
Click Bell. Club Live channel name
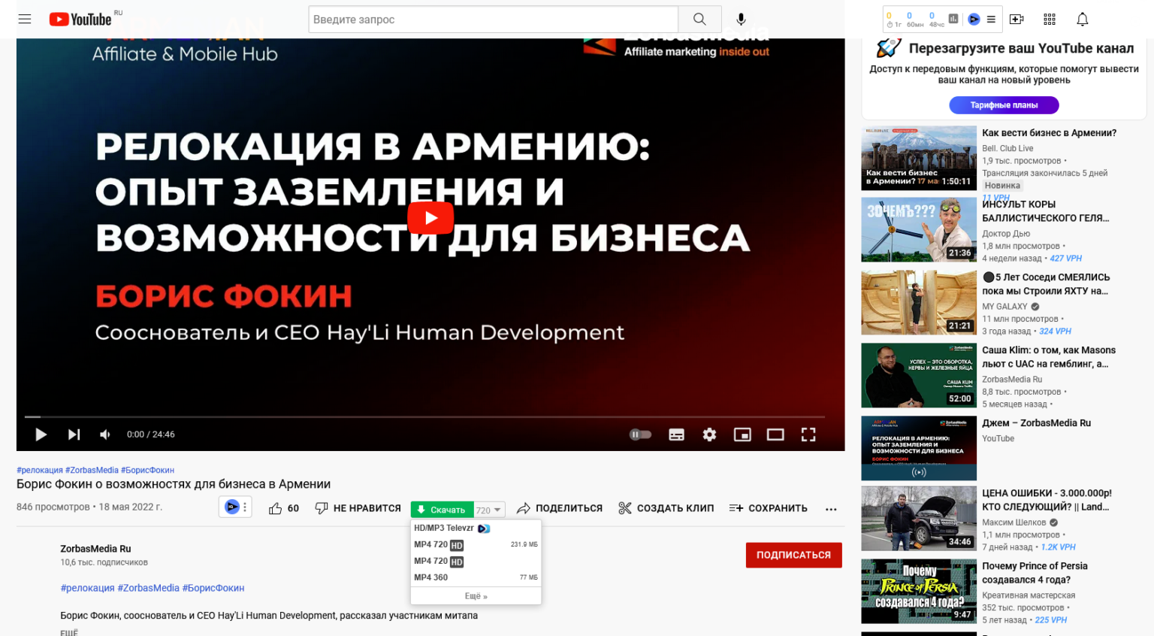pos(1007,149)
